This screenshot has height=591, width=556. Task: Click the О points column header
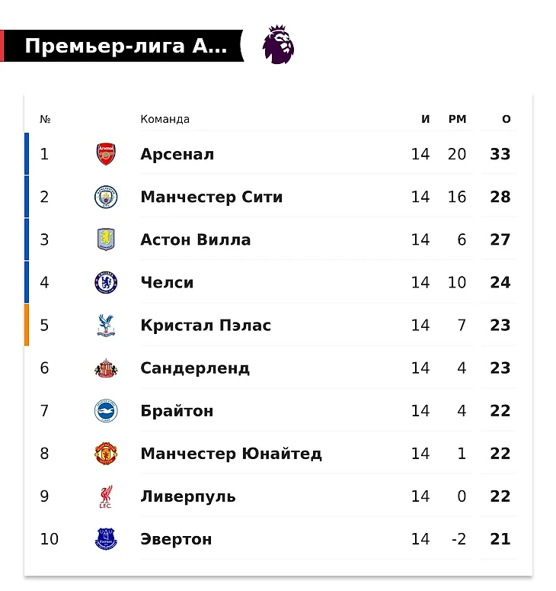click(506, 119)
